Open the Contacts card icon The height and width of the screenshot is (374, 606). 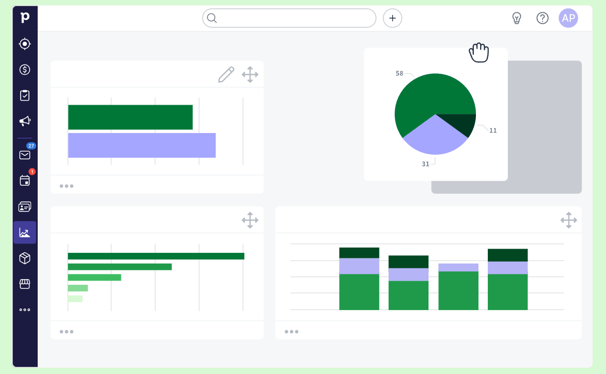[25, 207]
